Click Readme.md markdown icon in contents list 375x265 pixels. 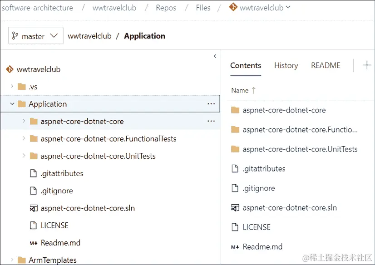point(235,247)
